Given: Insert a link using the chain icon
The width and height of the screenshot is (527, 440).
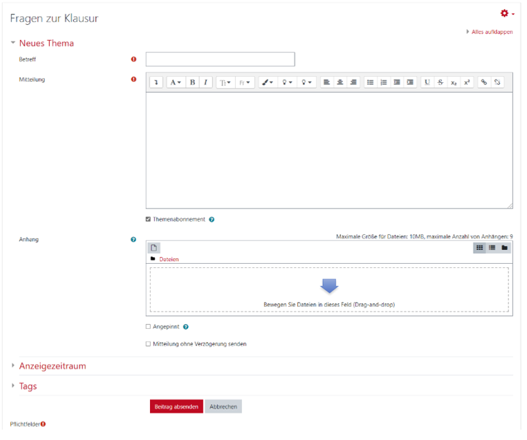Looking at the screenshot, I should click(x=483, y=82).
